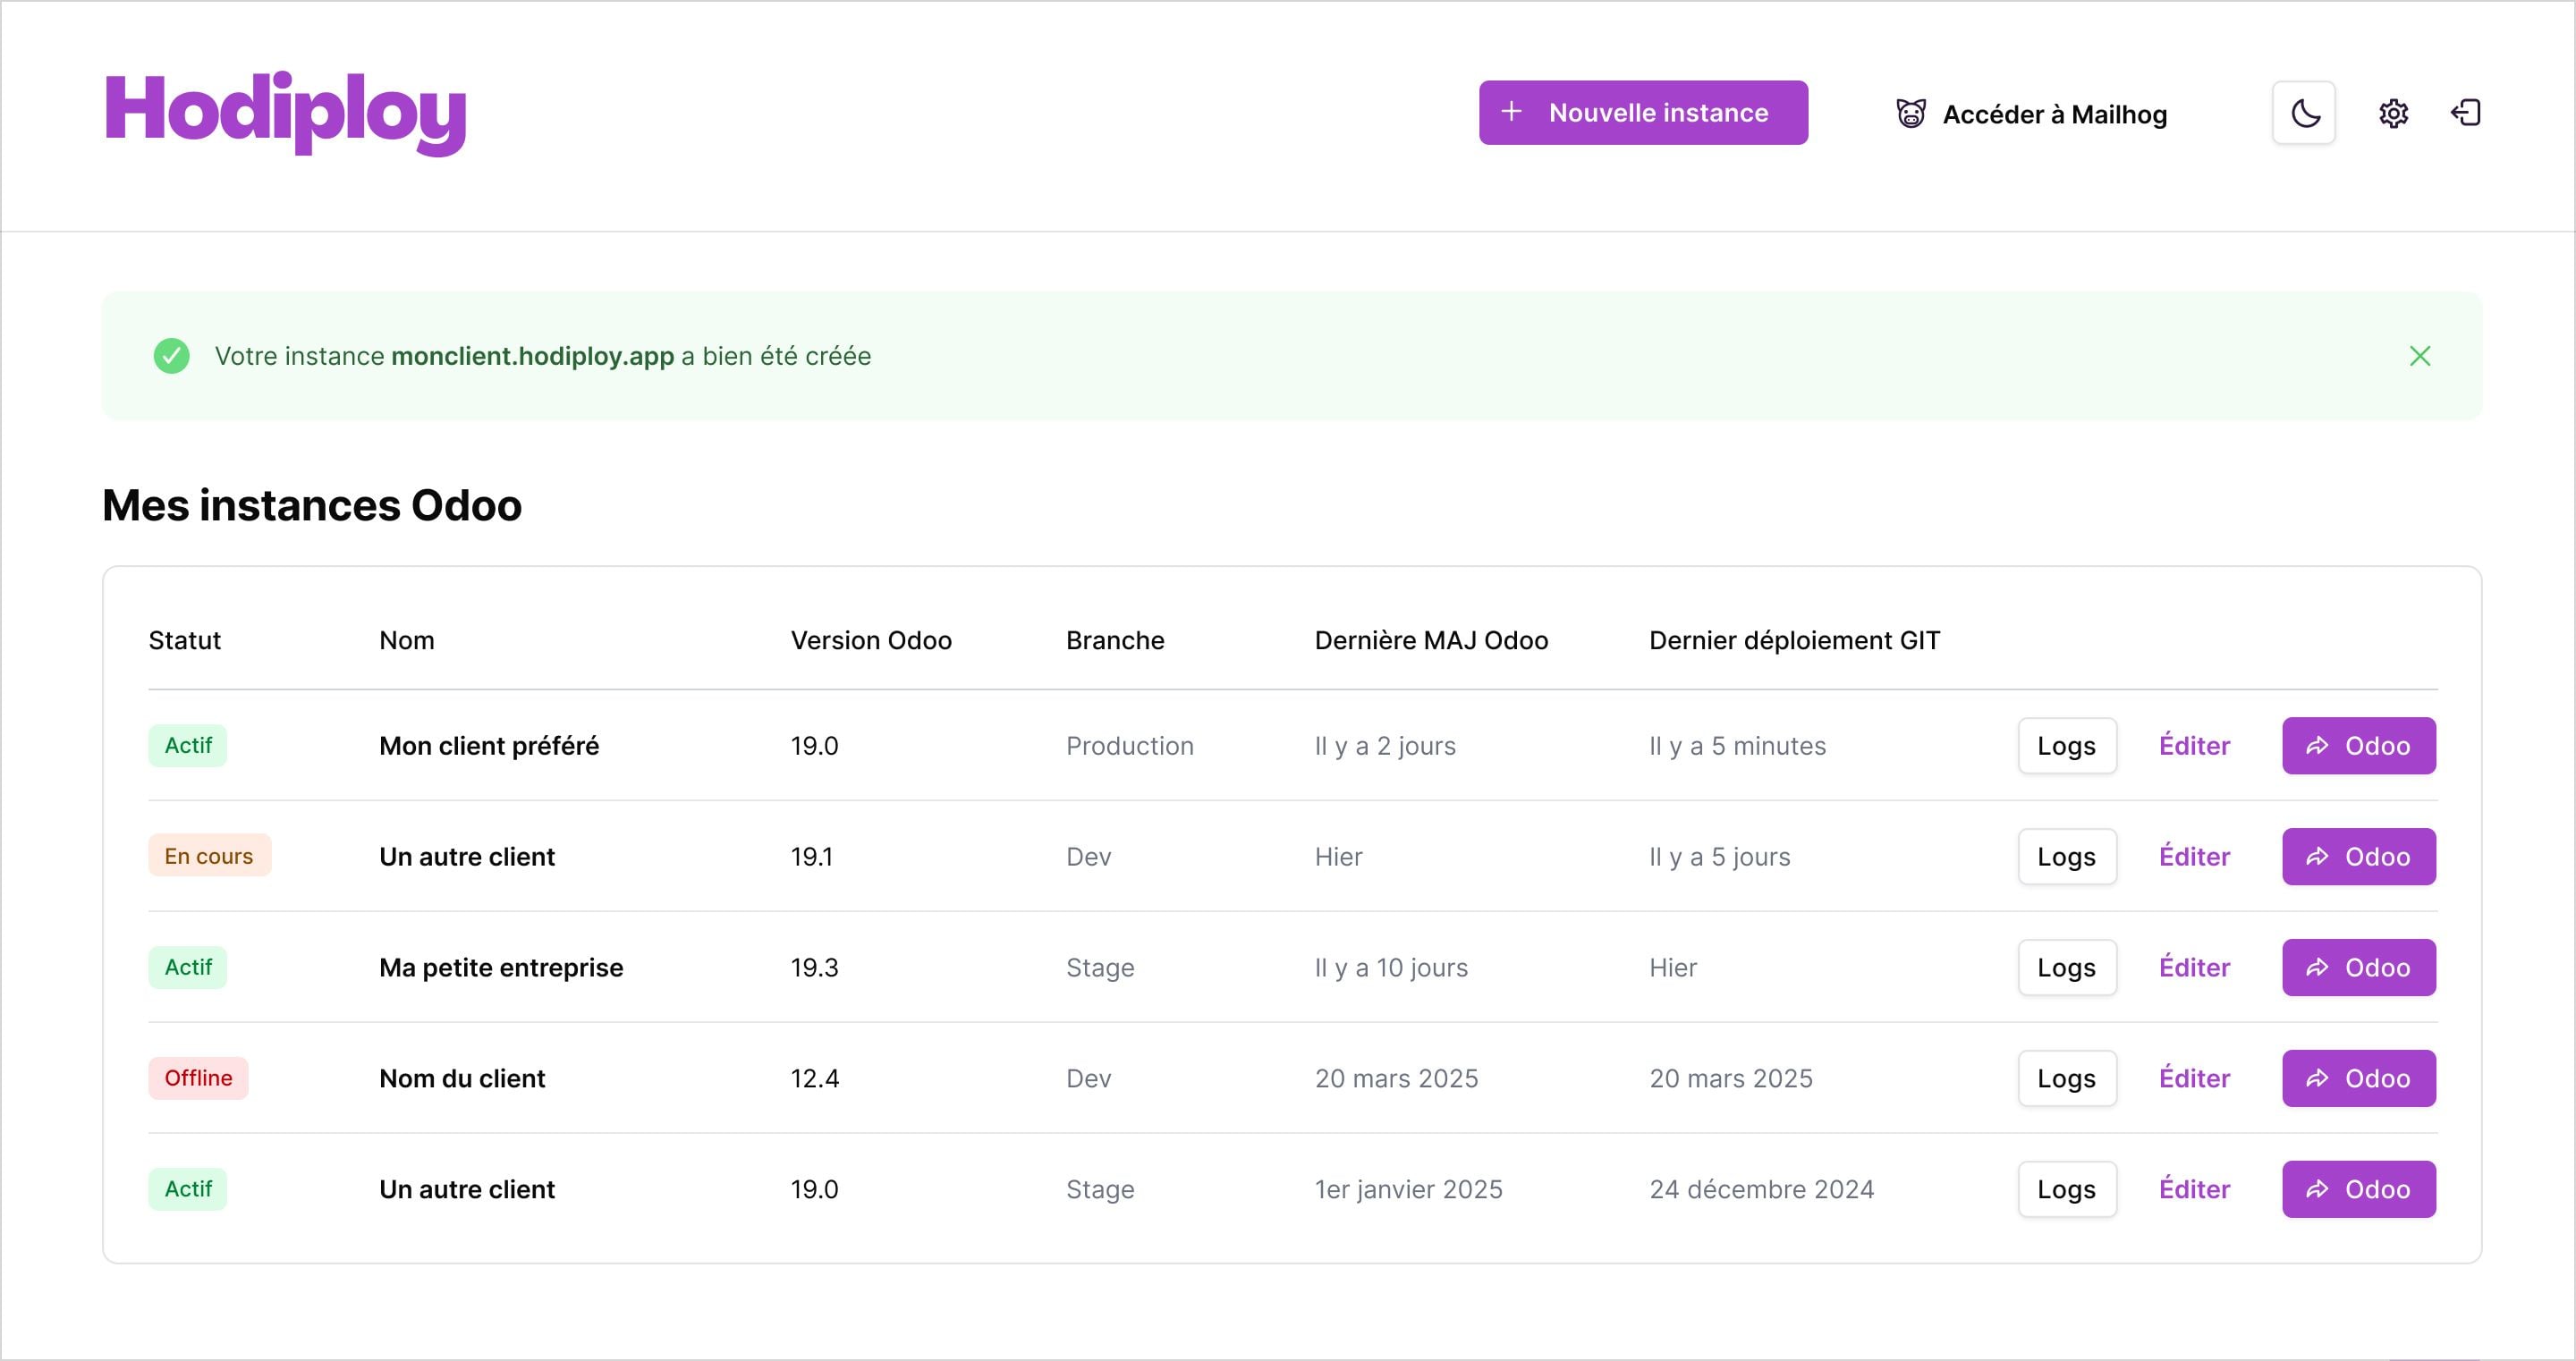Click the green checkmark success icon

172,356
